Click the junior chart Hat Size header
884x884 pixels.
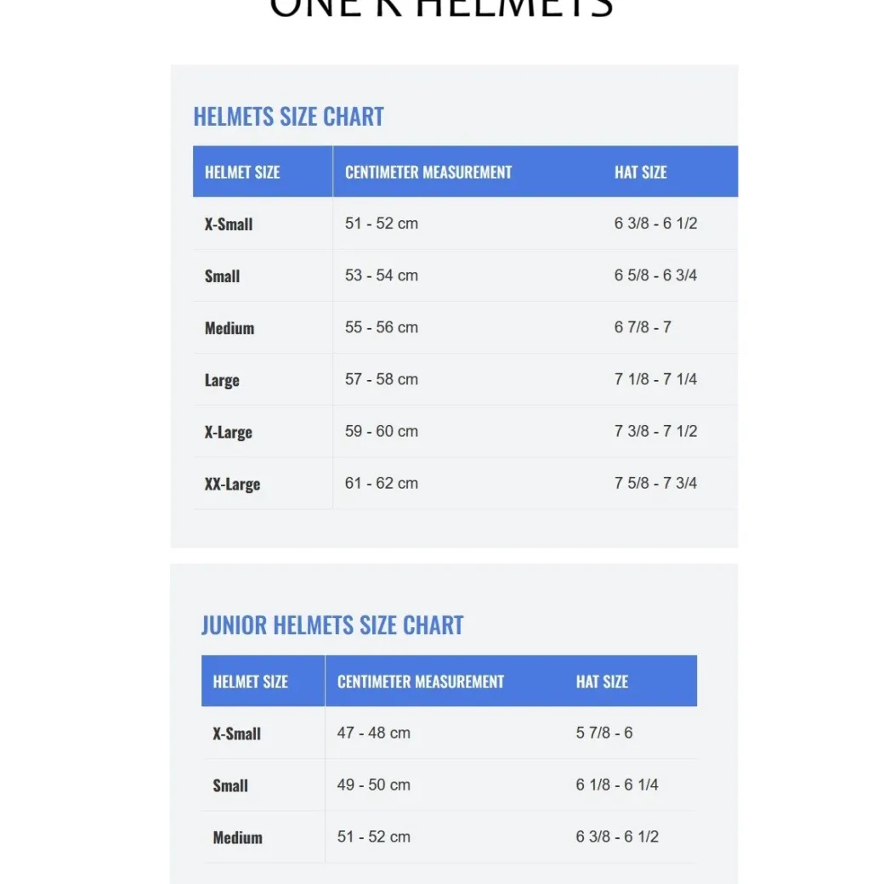click(x=602, y=682)
